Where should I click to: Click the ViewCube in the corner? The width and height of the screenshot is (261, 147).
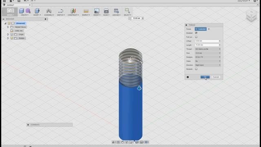click(251, 16)
